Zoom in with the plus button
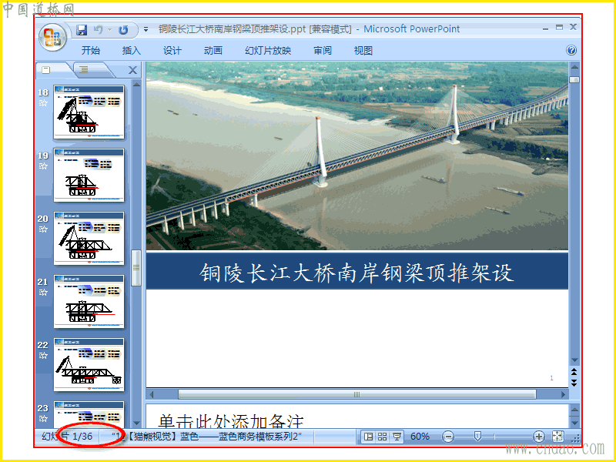 [538, 437]
